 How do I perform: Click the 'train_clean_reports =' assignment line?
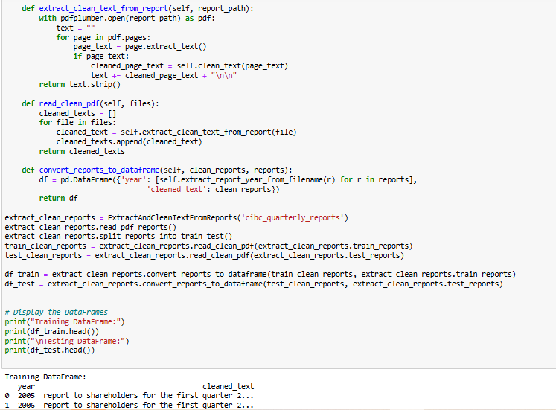pyautogui.click(x=209, y=246)
